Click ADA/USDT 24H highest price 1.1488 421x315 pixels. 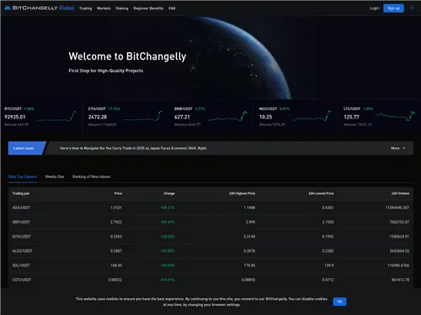(x=249, y=207)
